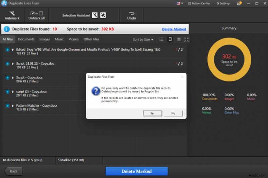The image size is (268, 178).
Task: Switch to Music tab
Action: click(x=59, y=39)
